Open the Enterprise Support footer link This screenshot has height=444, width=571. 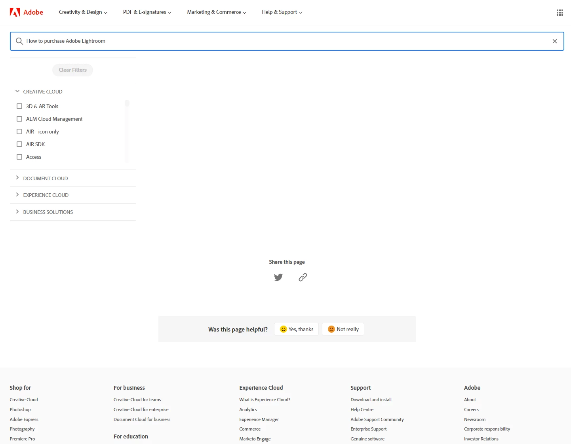coord(369,429)
